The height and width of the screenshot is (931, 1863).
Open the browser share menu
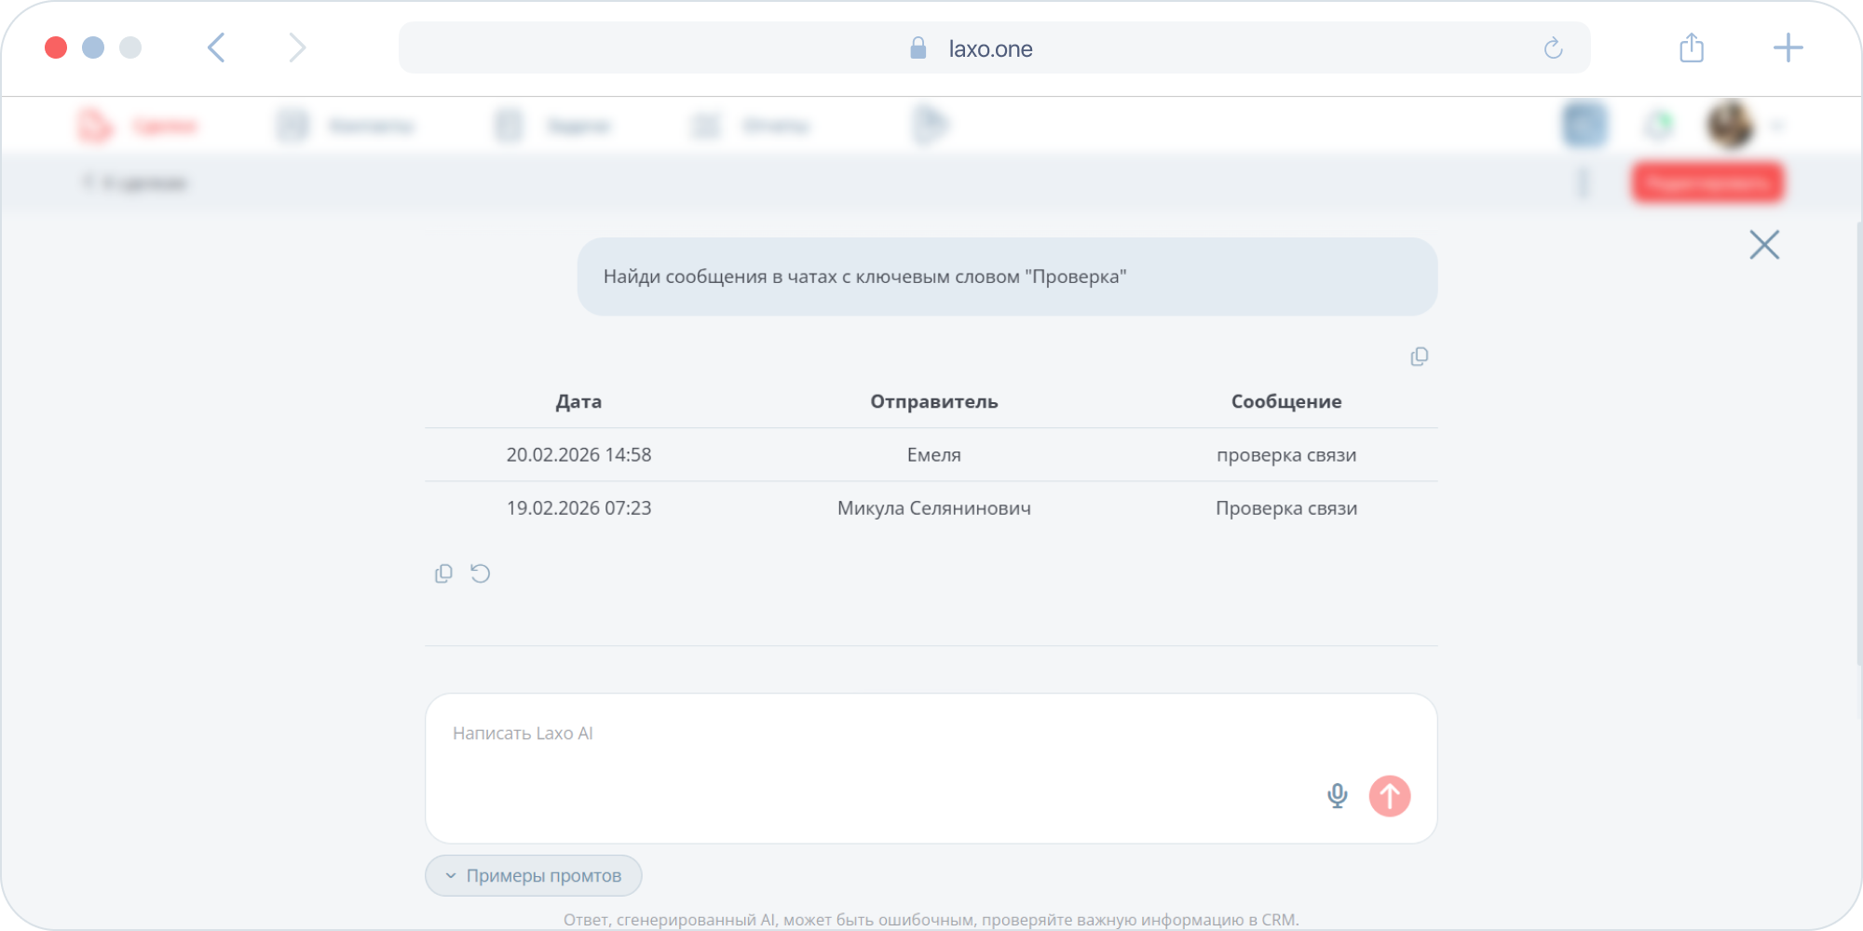pyautogui.click(x=1692, y=47)
